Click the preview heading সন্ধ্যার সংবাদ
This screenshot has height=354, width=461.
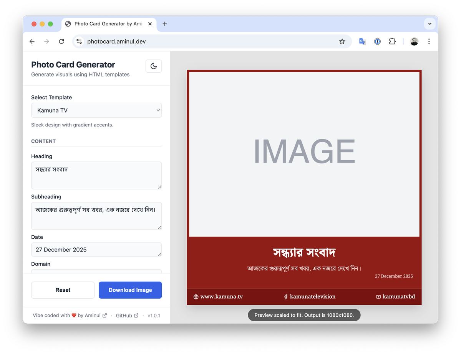[304, 253]
